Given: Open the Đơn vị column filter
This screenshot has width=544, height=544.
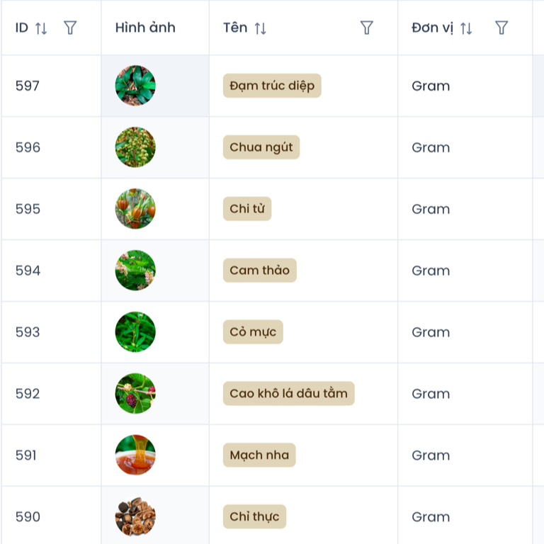Looking at the screenshot, I should click(x=501, y=28).
